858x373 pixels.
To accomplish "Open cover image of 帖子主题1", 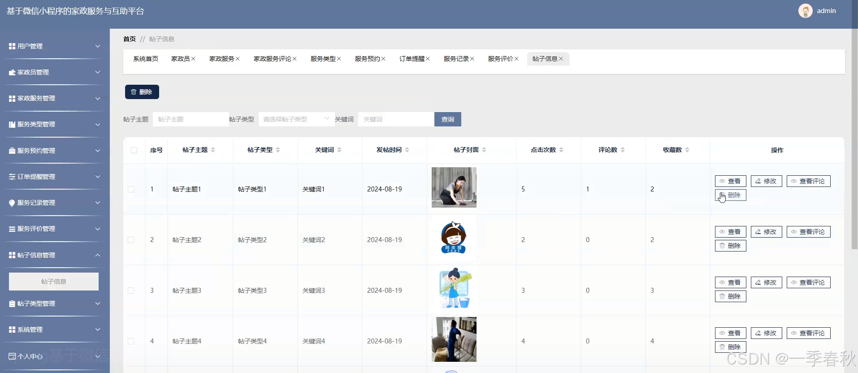I will (454, 187).
